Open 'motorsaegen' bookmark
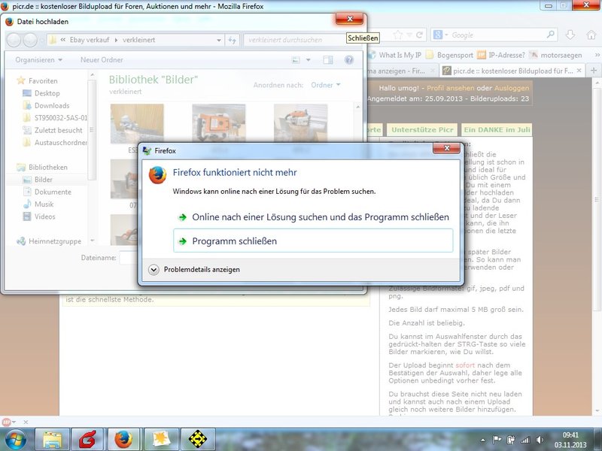 tap(555, 55)
